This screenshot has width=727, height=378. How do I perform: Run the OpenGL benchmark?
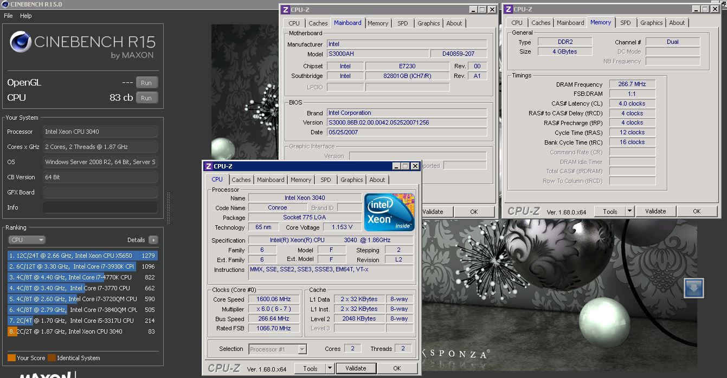pos(146,83)
